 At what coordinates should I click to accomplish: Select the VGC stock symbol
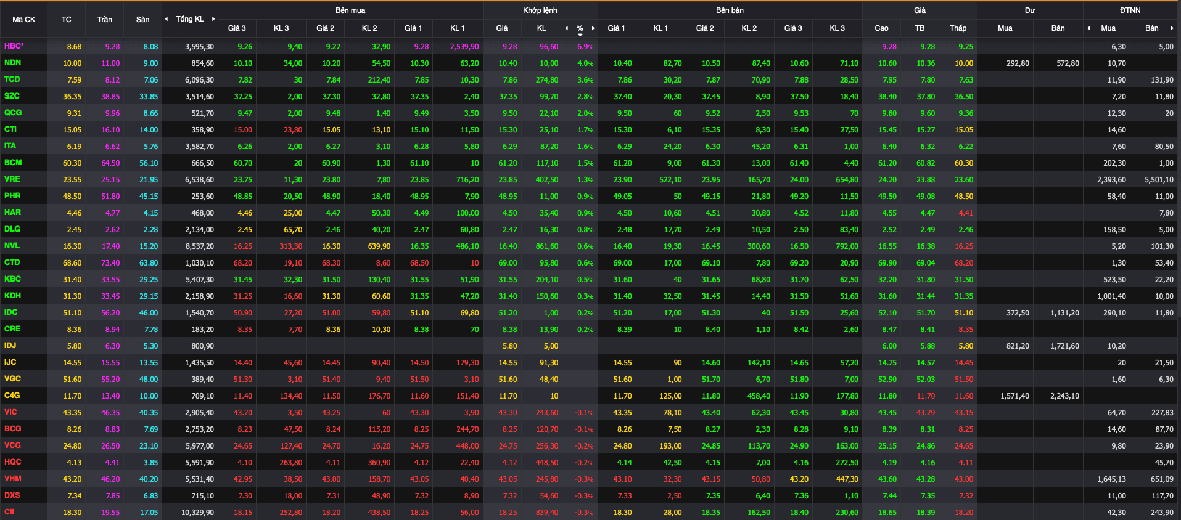(x=12, y=379)
